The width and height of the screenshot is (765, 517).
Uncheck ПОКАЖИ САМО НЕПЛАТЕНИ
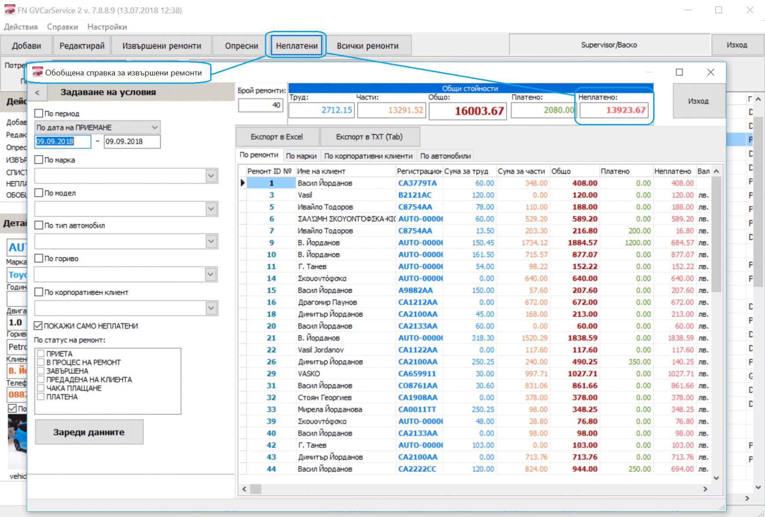coord(38,326)
